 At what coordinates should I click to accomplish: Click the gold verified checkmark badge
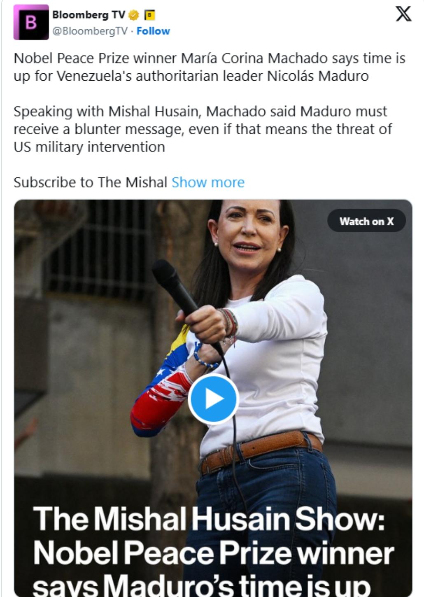pos(134,16)
